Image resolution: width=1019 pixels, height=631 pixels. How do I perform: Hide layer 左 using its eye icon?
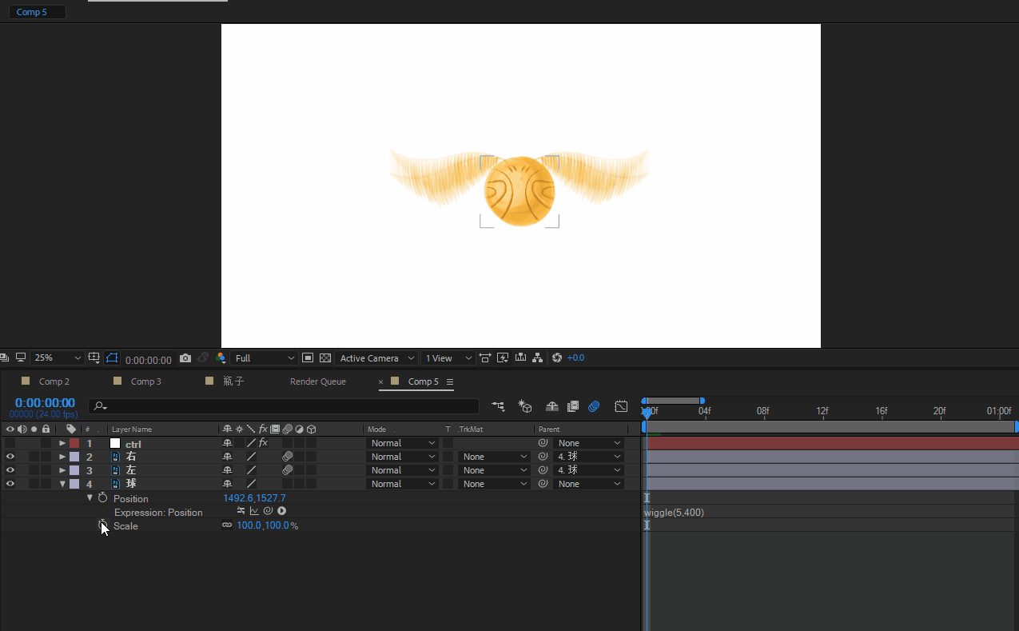(x=10, y=470)
